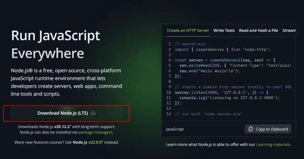Click the // server.mjs comment line
This screenshot has height=159, width=304.
190,44
